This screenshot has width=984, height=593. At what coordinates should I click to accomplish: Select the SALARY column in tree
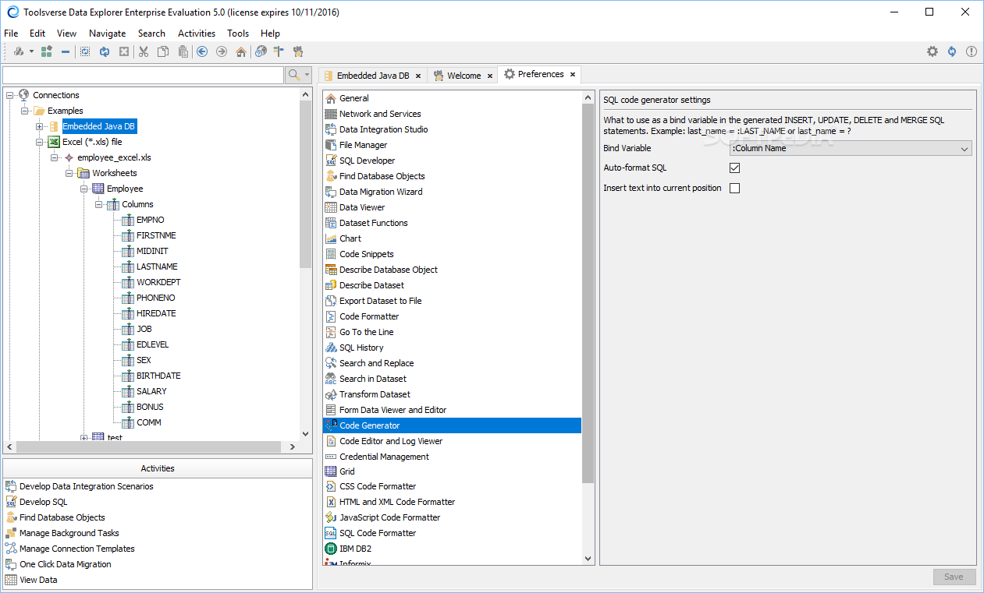tap(151, 391)
